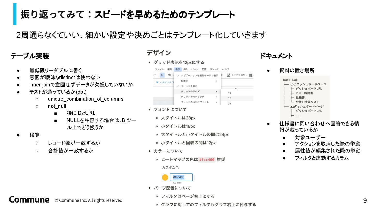372x209 pixels.
Task: Click the Commune logo in the footer
Action: coord(29,199)
